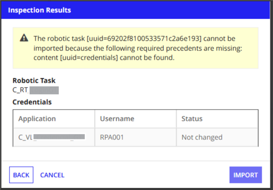Select the Application column header

(x=37, y=119)
